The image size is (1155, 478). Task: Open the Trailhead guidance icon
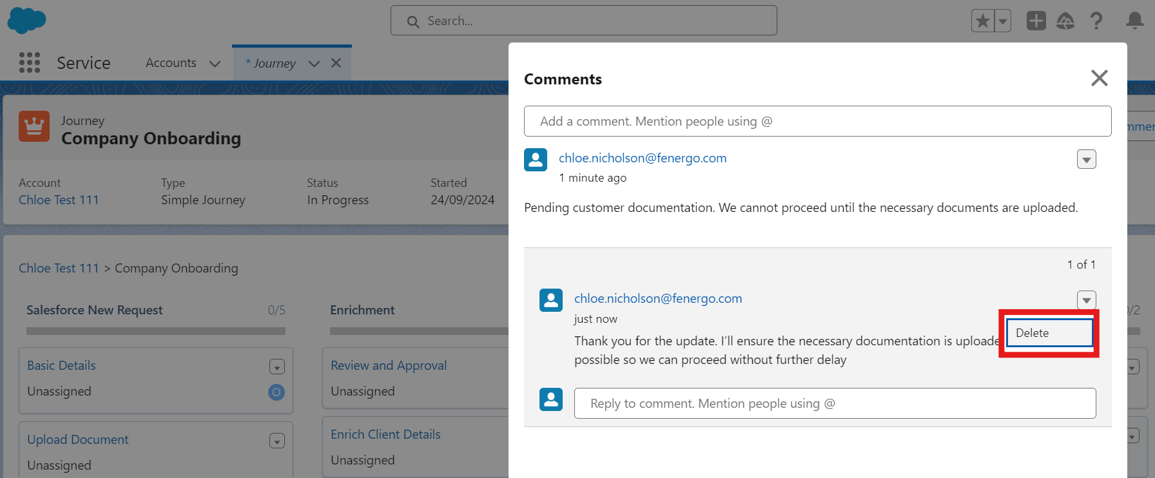click(x=1065, y=21)
